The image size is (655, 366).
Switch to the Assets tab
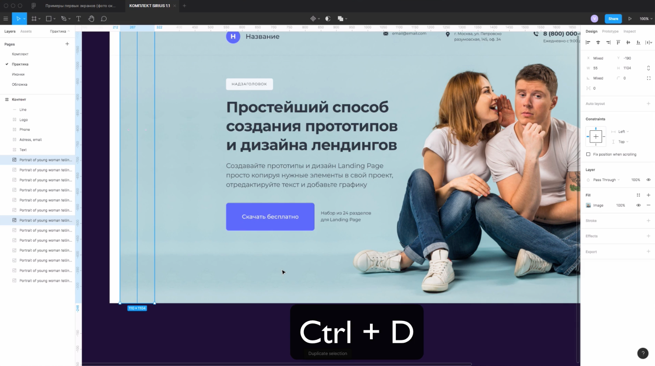[x=26, y=31]
